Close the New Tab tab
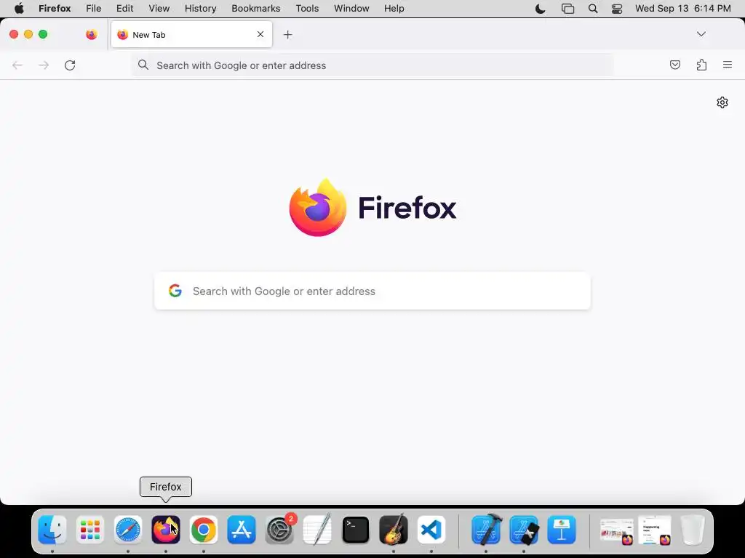The image size is (745, 558). [260, 34]
